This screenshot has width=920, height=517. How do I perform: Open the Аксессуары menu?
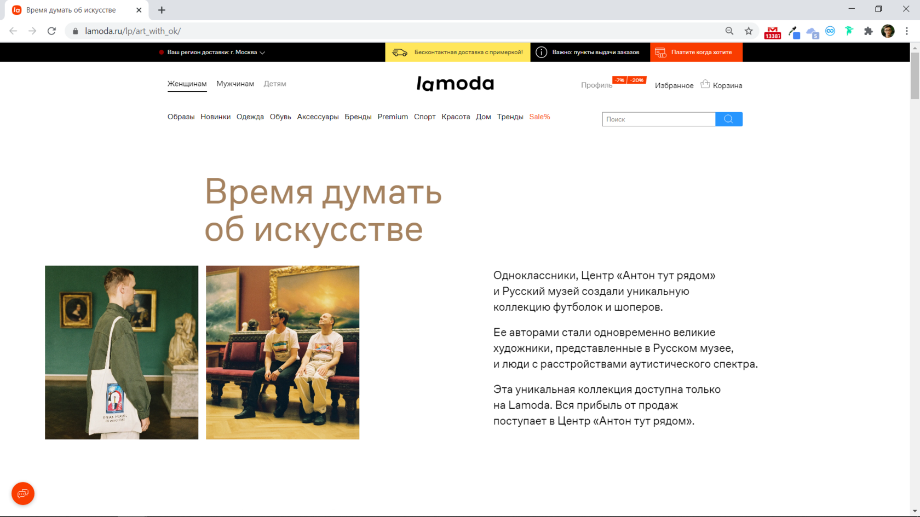pos(318,117)
